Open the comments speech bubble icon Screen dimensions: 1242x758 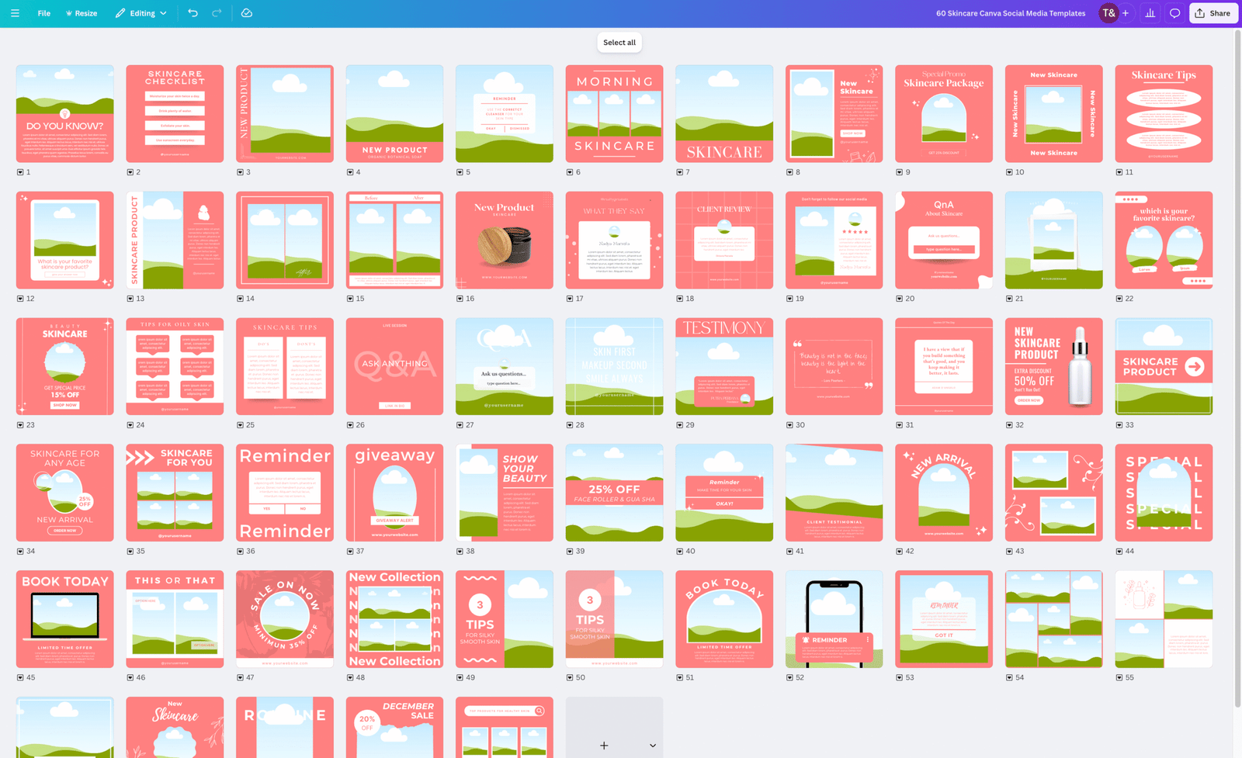(x=1174, y=13)
